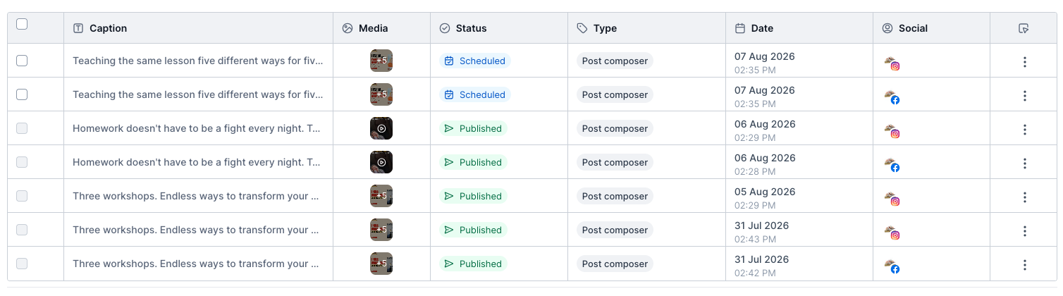The width and height of the screenshot is (1063, 296).
Task: Click the Scheduled badge on the first row
Action: (474, 61)
